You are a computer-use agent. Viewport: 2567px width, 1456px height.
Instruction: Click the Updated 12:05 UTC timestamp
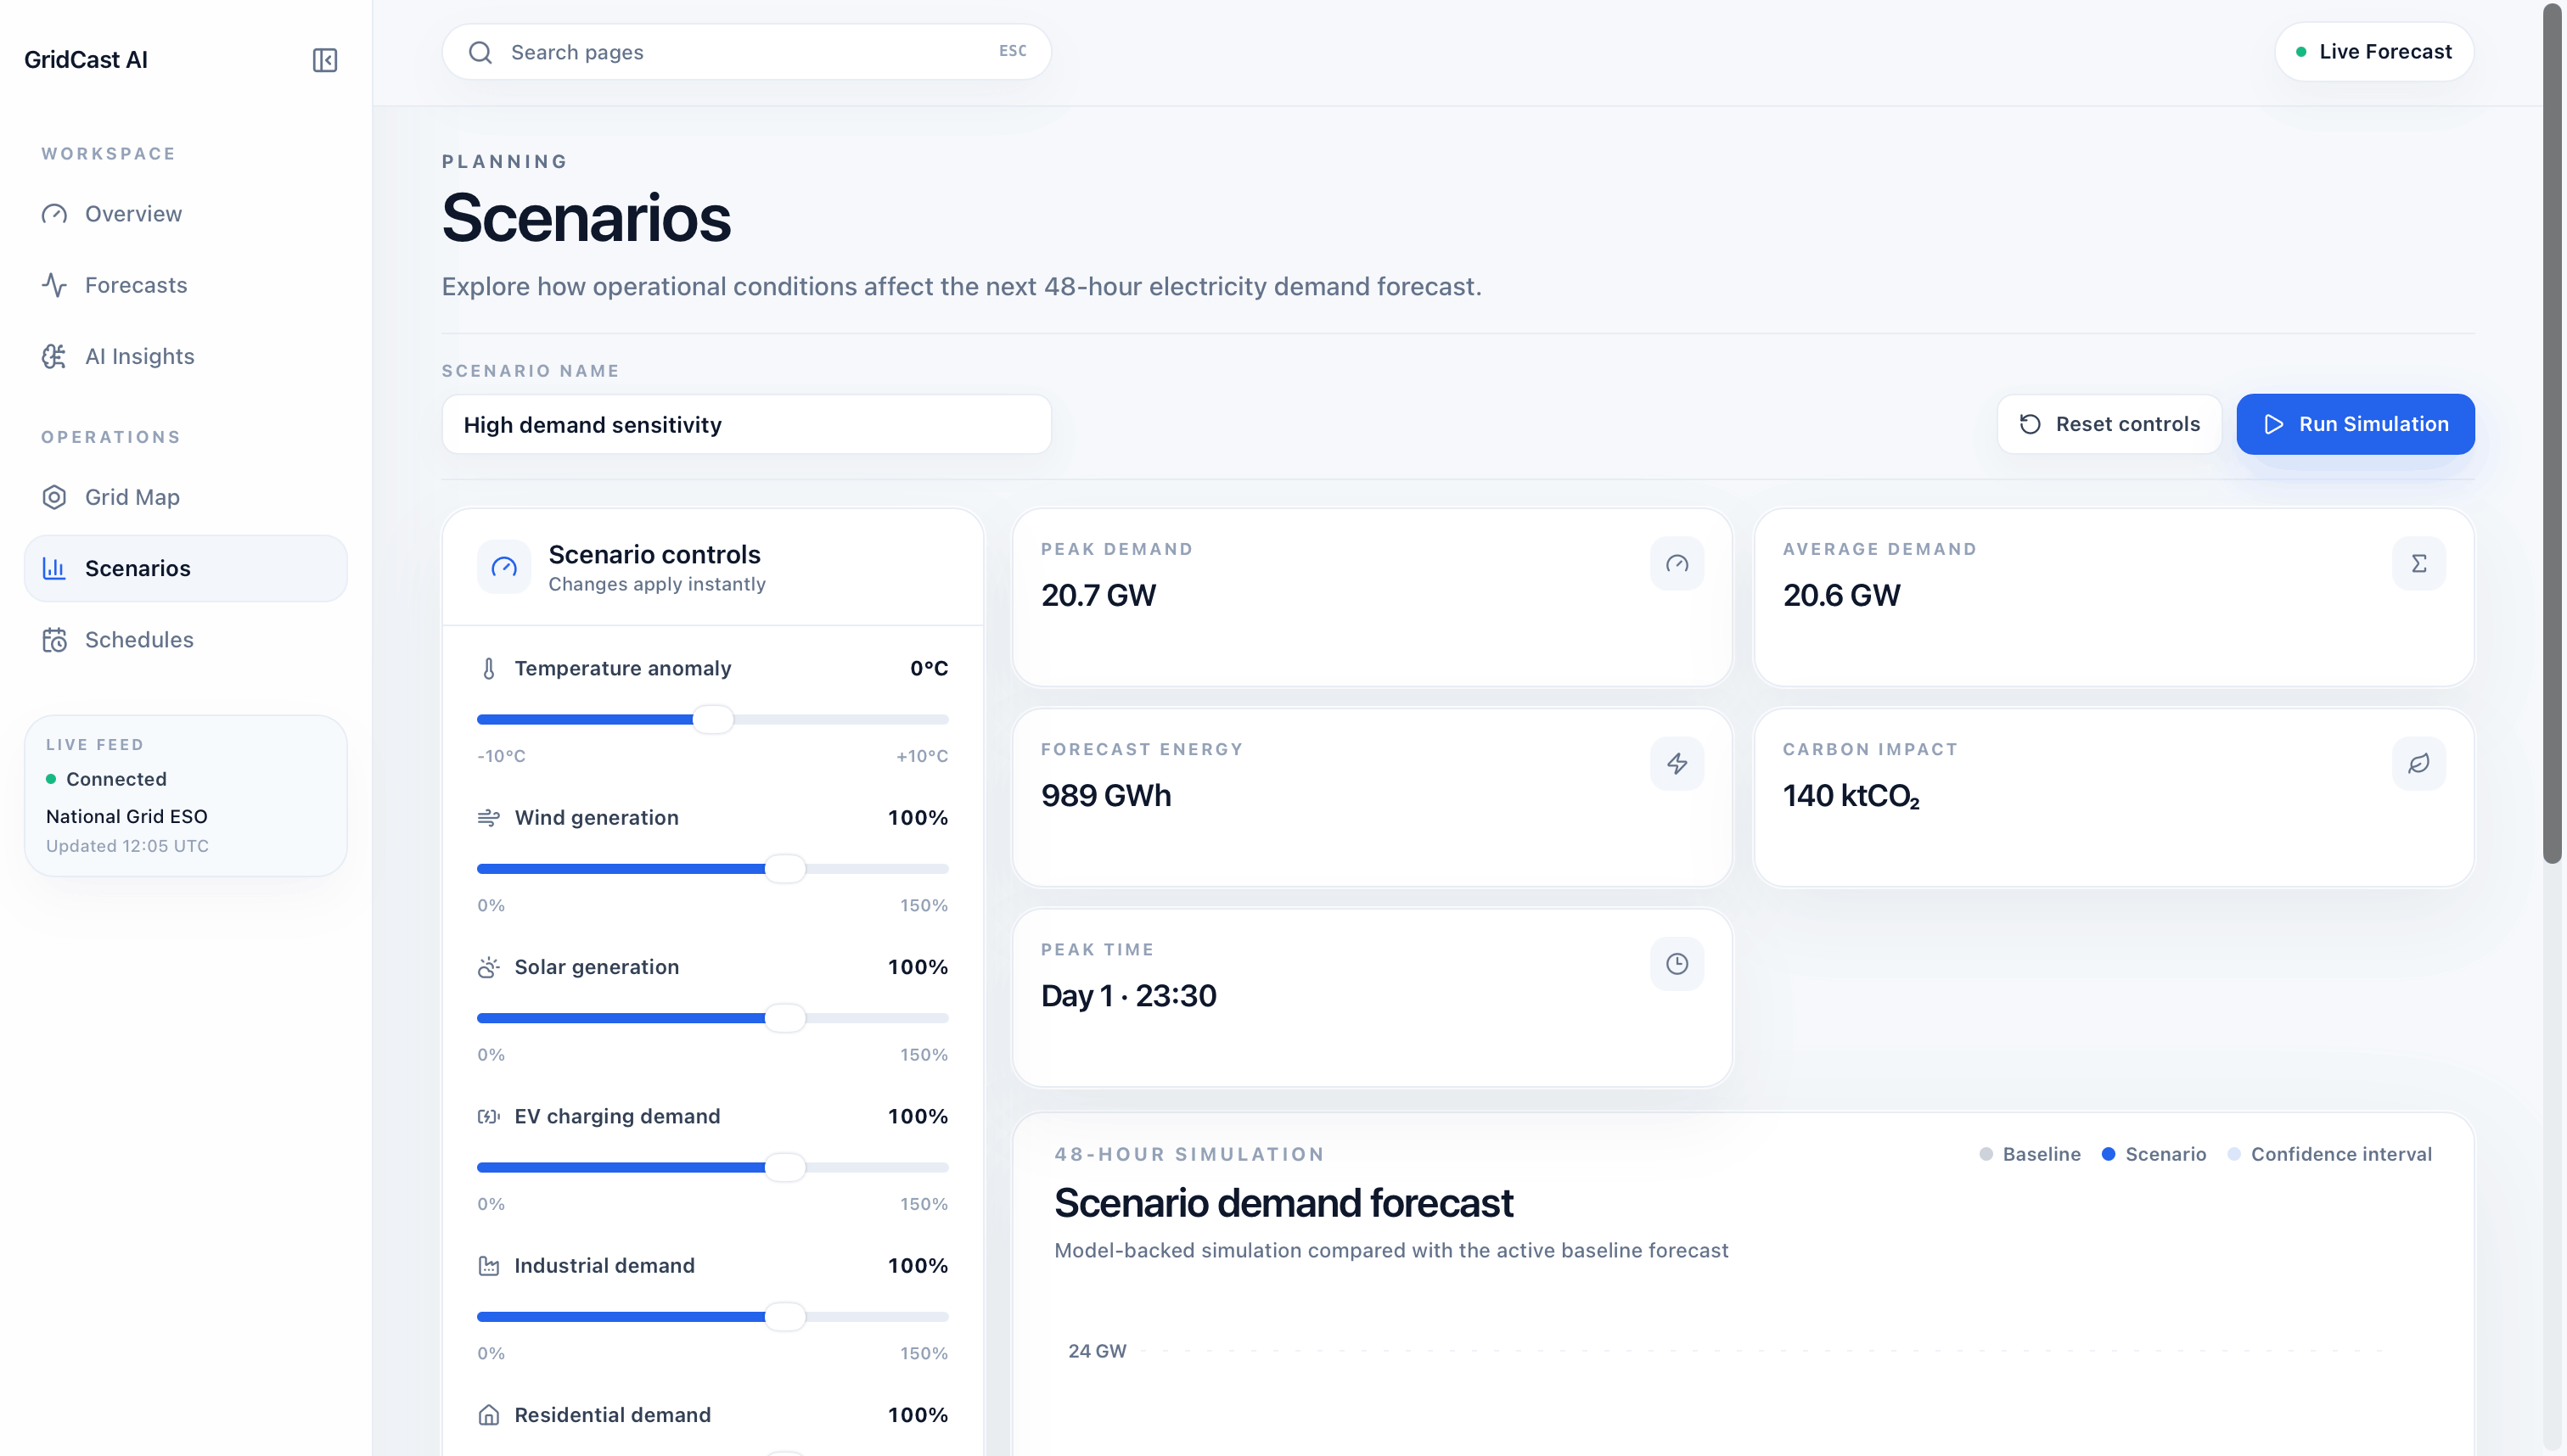127,846
